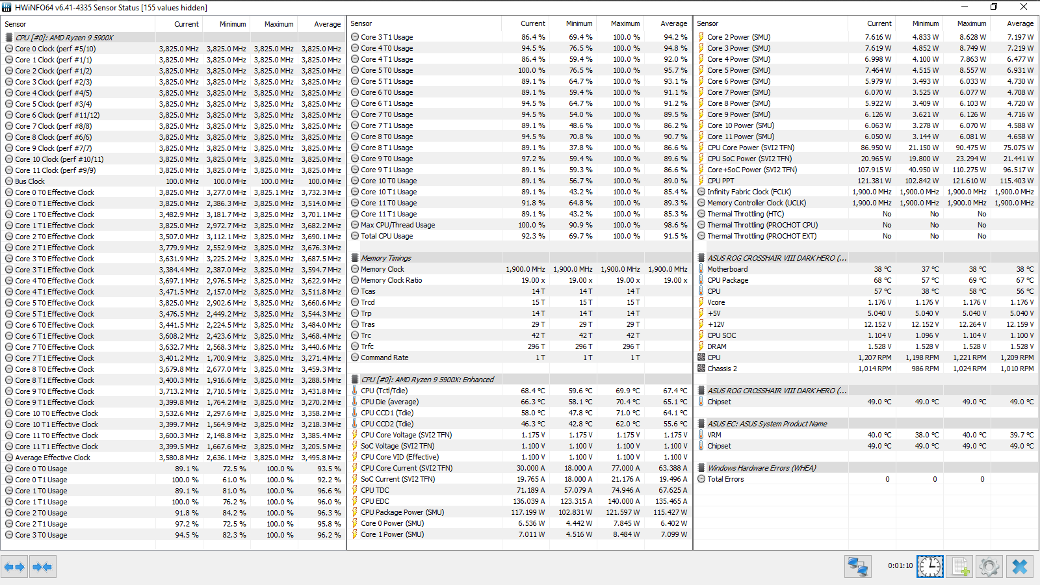Click the thermometer icon beside CPU Package

701,280
